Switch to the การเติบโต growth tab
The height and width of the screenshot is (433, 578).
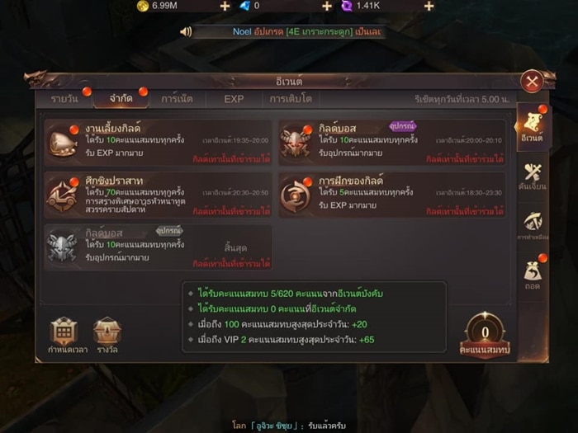click(291, 99)
